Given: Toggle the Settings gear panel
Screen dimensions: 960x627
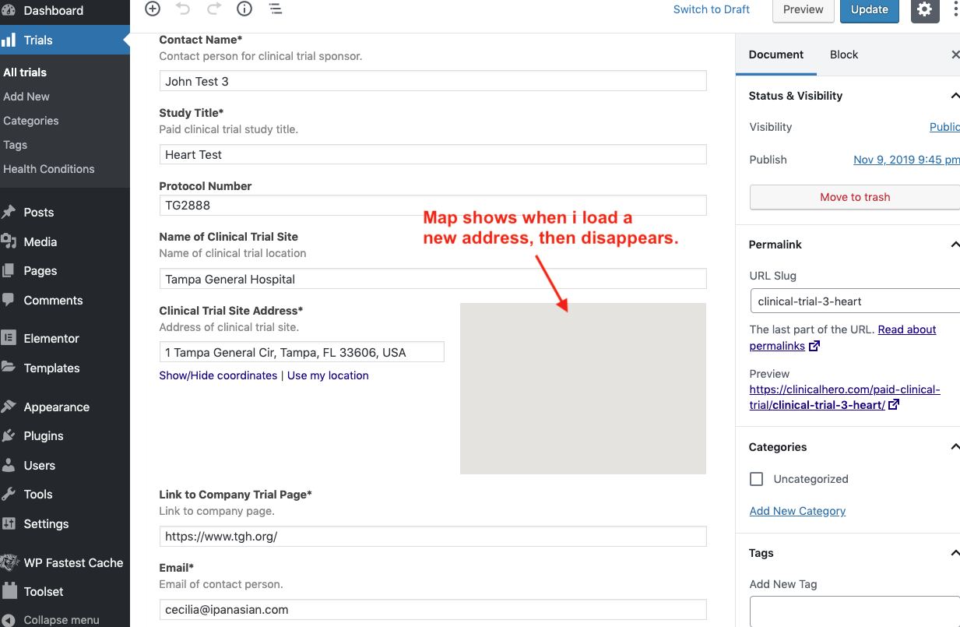Looking at the screenshot, I should (x=924, y=11).
